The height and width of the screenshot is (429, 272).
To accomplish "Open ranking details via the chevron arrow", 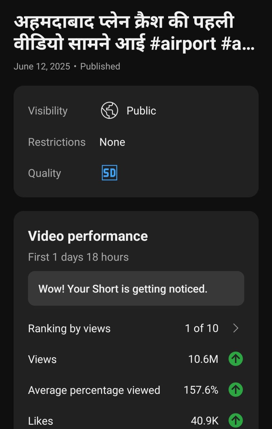I will pos(236,328).
